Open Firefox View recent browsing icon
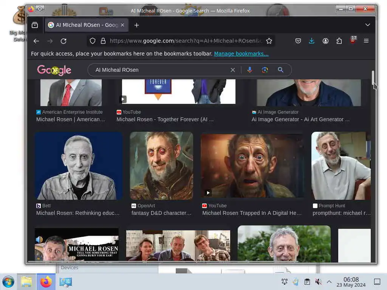The image size is (387, 290). pos(35,25)
